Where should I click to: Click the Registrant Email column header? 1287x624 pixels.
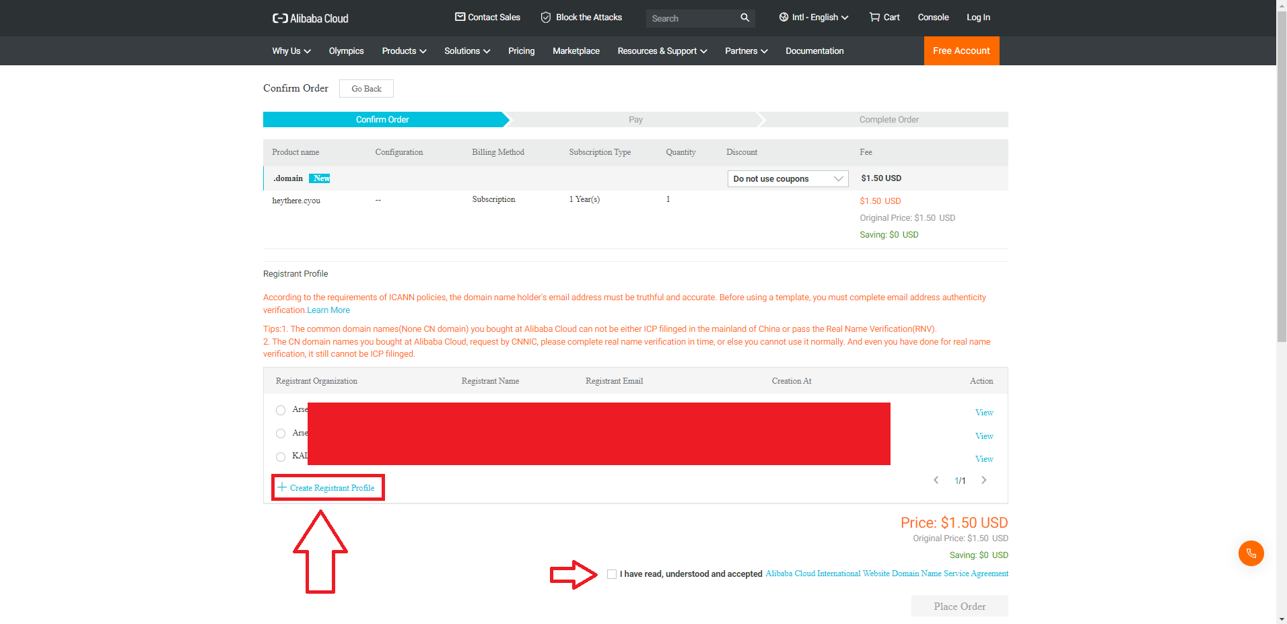[614, 381]
